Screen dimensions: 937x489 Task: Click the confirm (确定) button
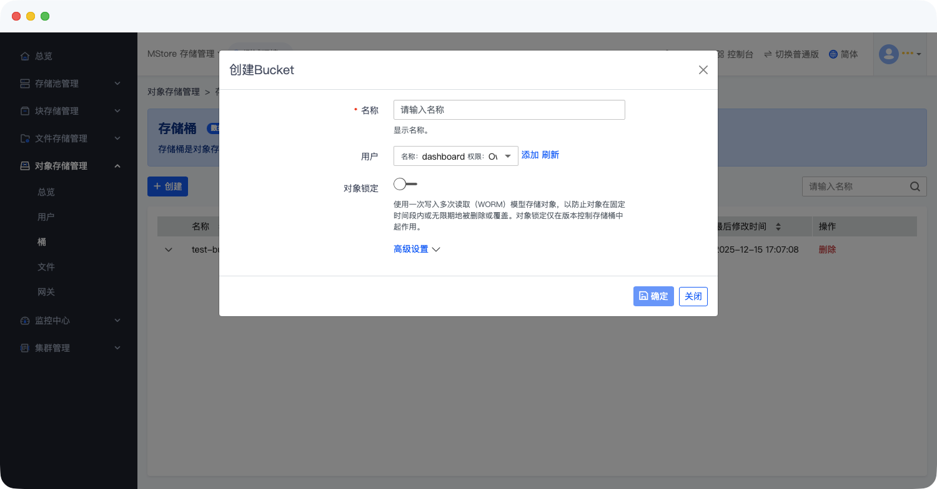pos(653,296)
